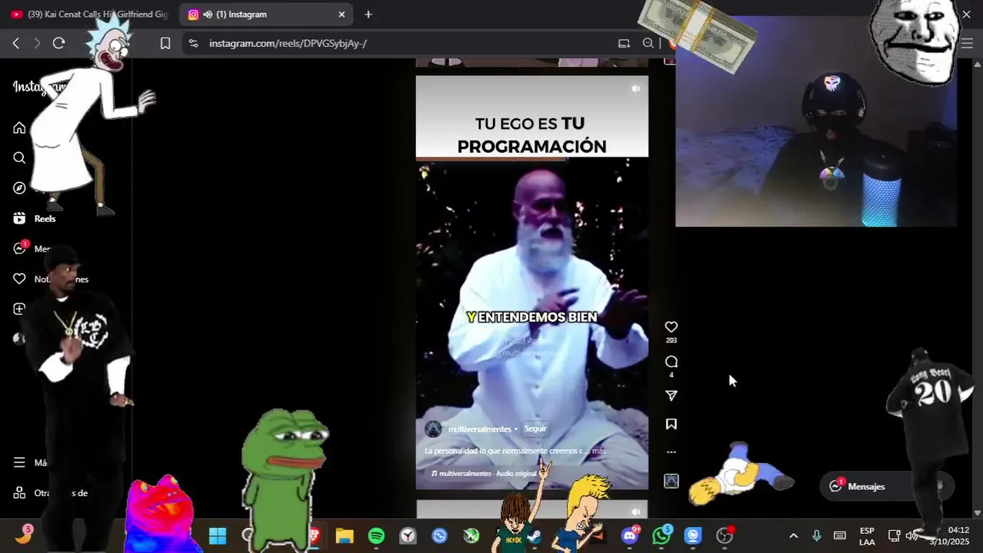This screenshot has width=983, height=553.
Task: Open site settings icon in address bar
Action: [x=193, y=43]
